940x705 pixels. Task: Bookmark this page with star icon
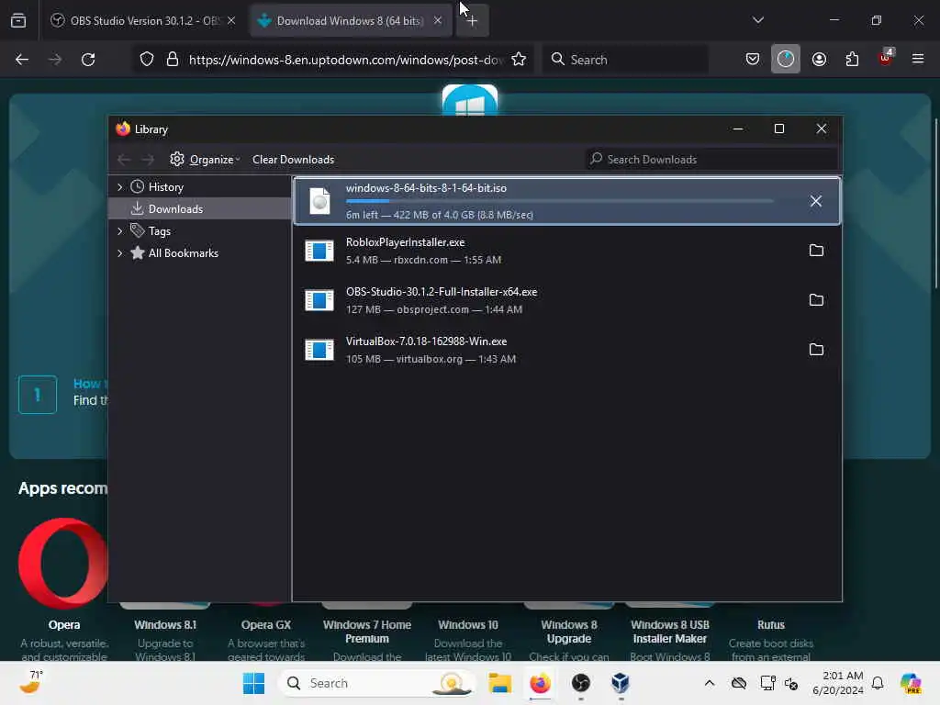pyautogui.click(x=519, y=60)
